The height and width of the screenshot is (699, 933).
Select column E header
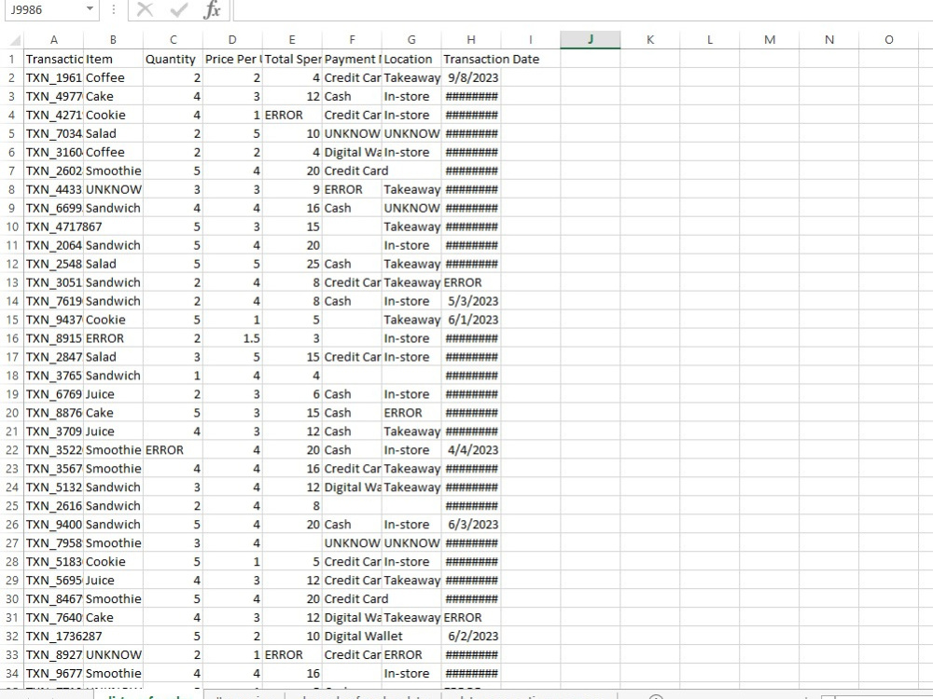[291, 40]
